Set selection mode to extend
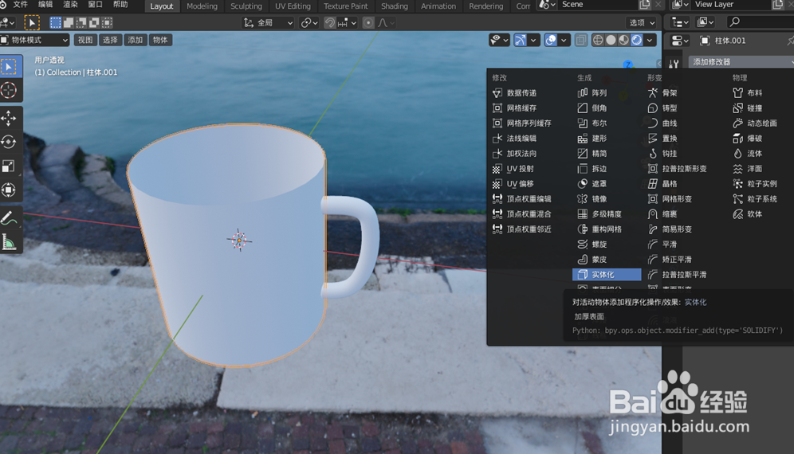The height and width of the screenshot is (454, 794). [x=69, y=23]
